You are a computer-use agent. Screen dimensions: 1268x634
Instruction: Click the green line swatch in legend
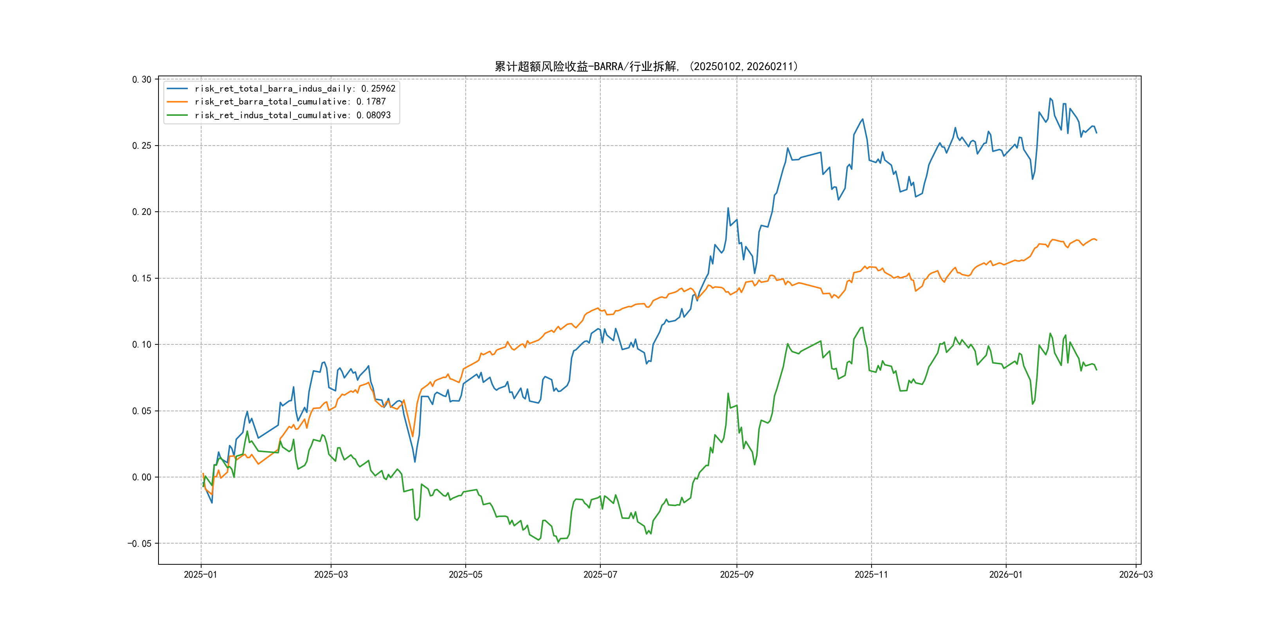(x=177, y=115)
